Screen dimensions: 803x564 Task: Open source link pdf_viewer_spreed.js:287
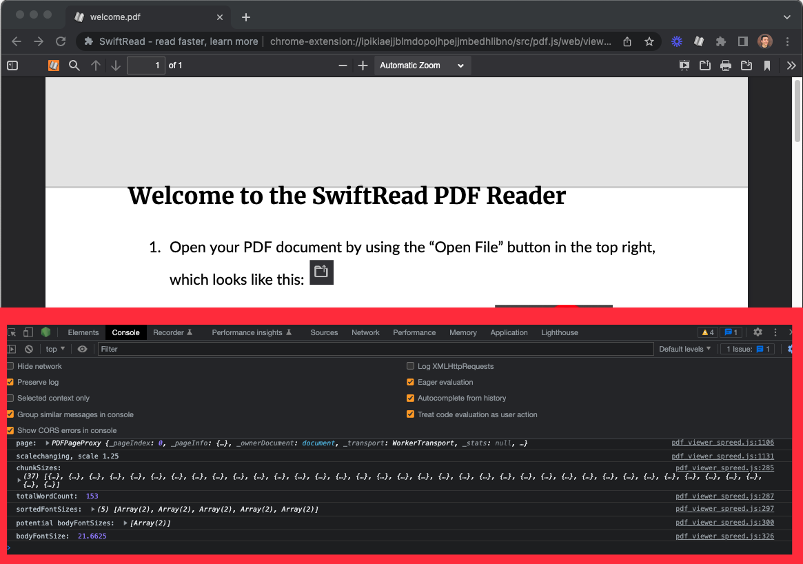point(724,496)
